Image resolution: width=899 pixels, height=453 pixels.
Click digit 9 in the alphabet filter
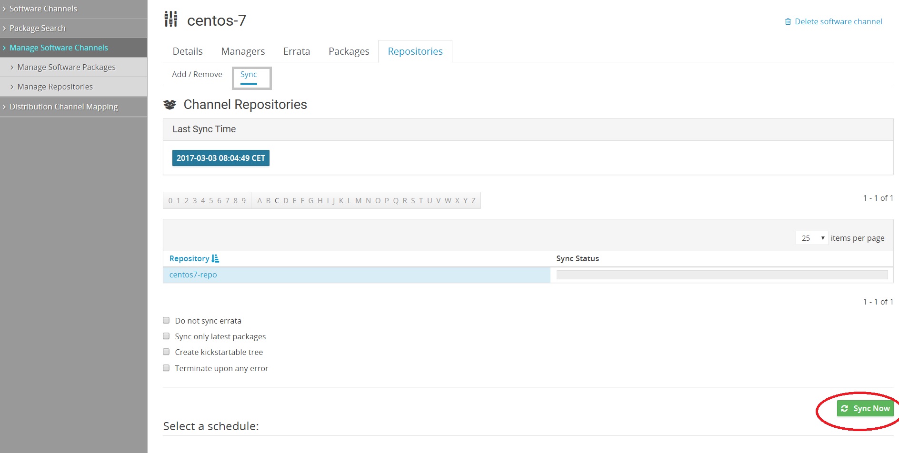tap(244, 200)
